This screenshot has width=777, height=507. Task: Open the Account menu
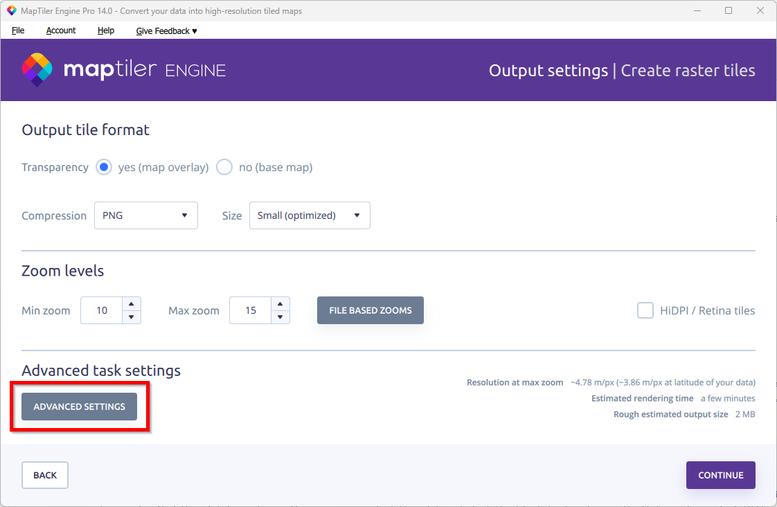coord(61,30)
